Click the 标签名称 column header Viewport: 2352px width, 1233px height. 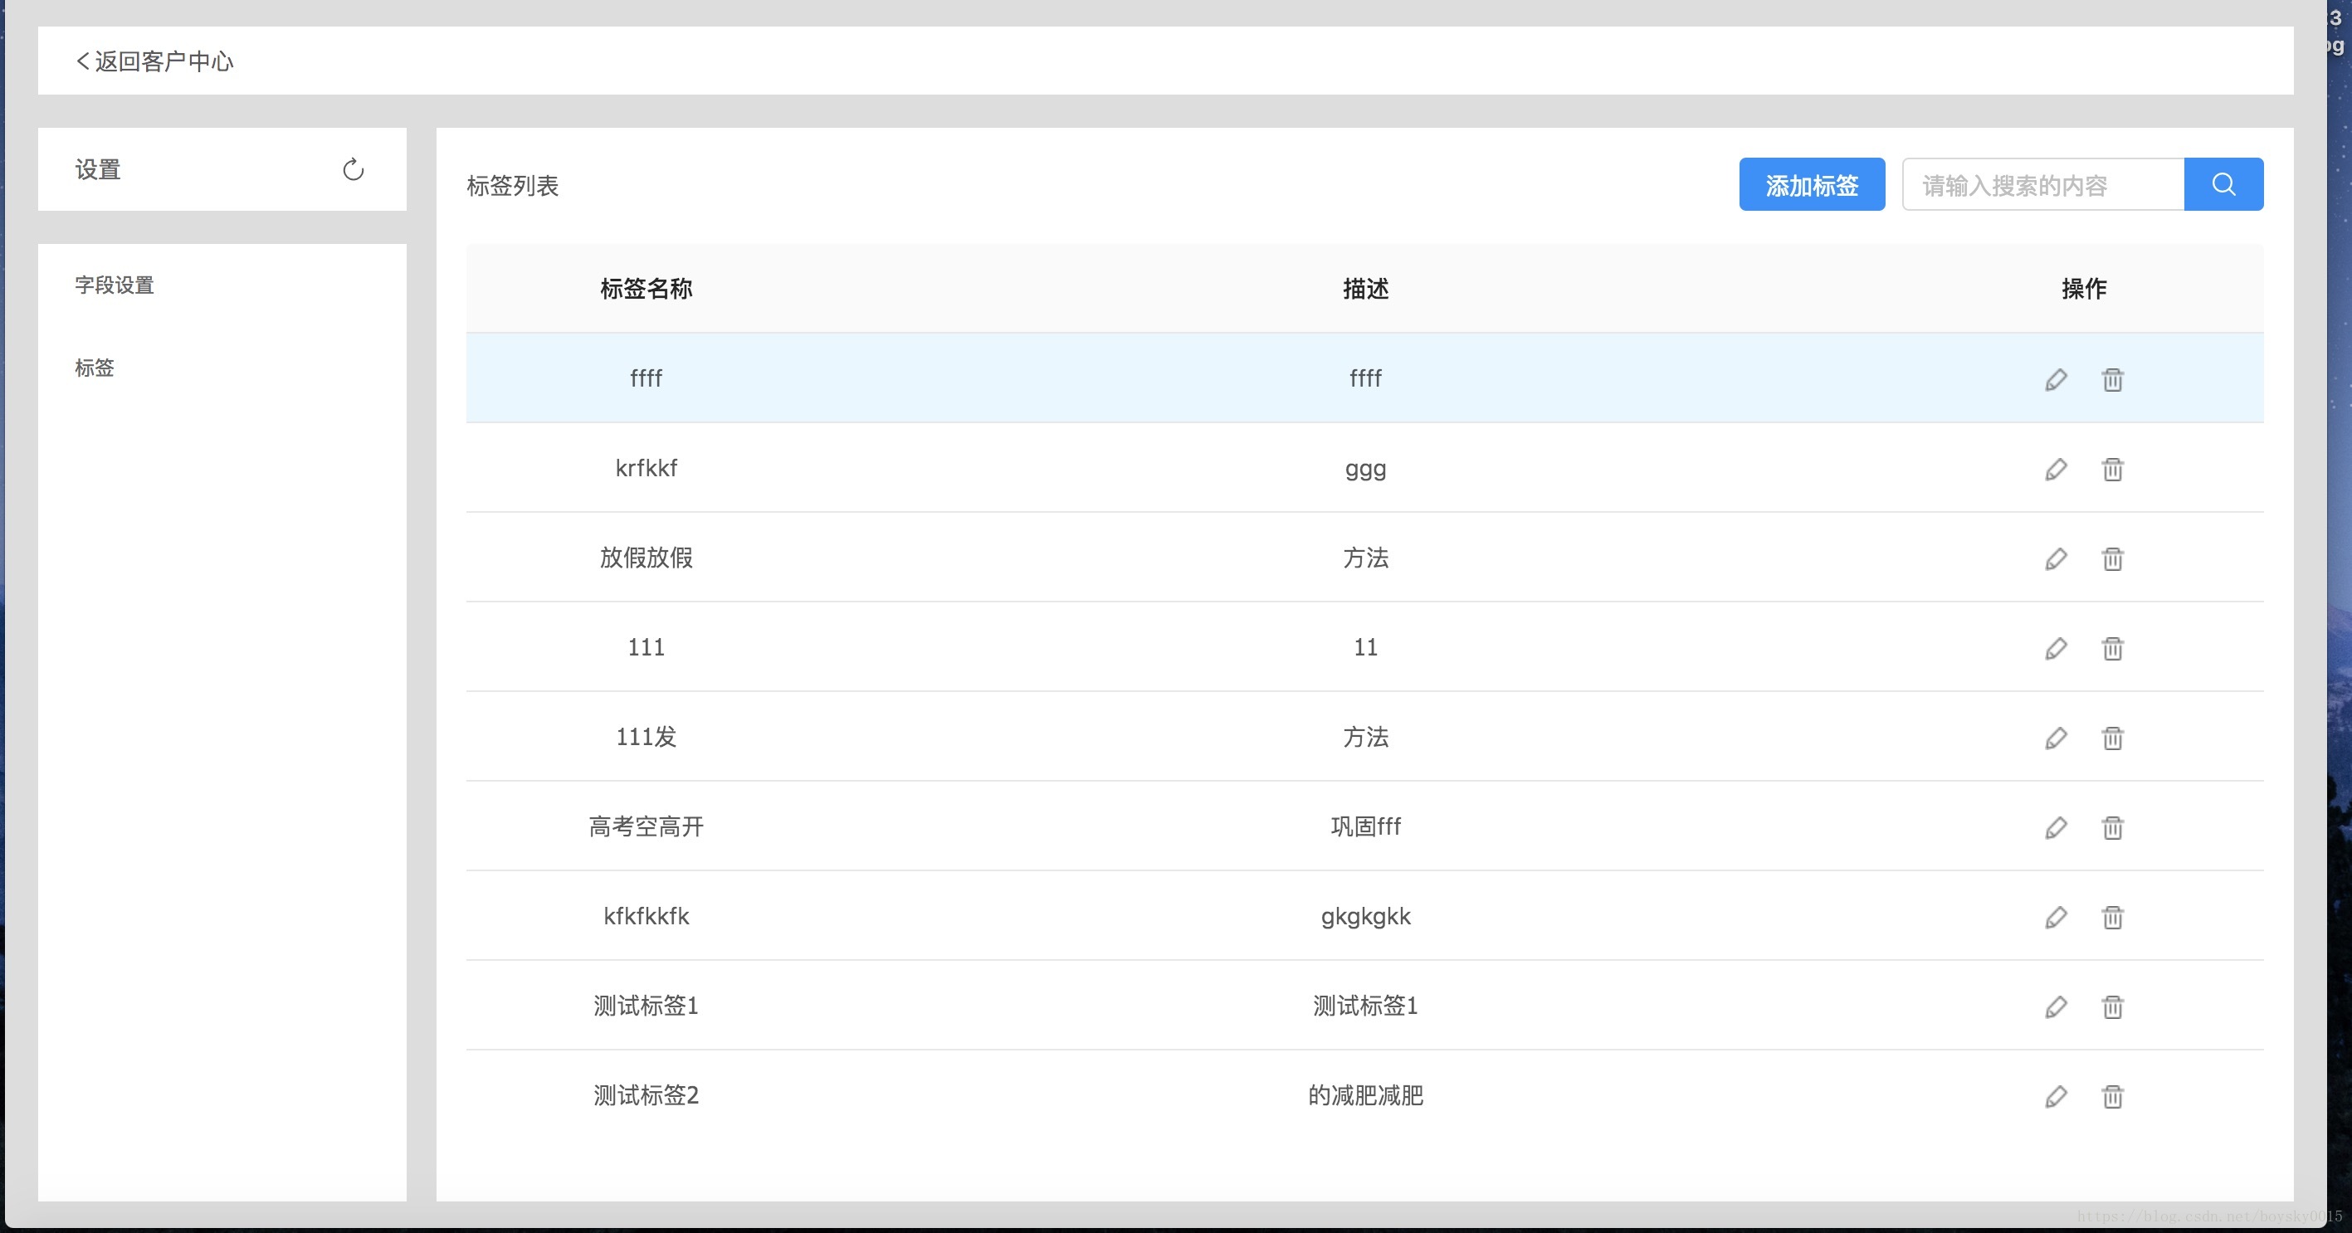(x=646, y=289)
